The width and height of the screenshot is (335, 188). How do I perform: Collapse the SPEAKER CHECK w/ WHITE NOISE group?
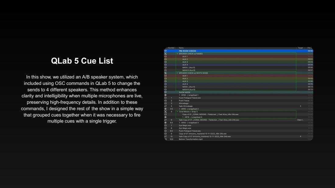coord(177,73)
